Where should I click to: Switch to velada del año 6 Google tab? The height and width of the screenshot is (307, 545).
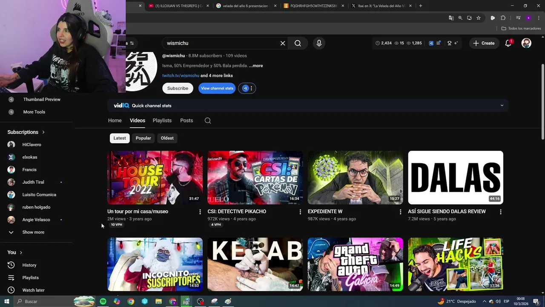(246, 6)
